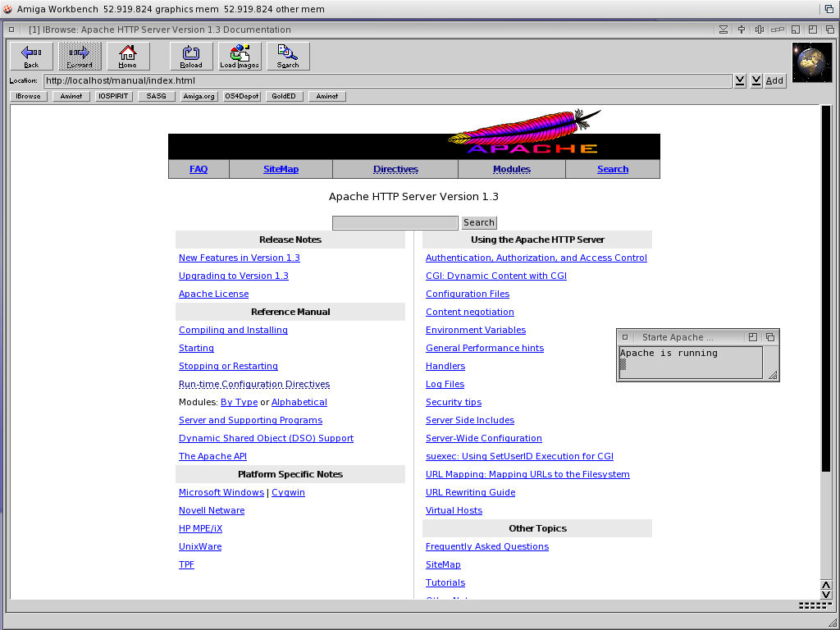Image resolution: width=840 pixels, height=630 pixels.
Task: Switch to the Modules navigation tab
Action: pos(511,169)
